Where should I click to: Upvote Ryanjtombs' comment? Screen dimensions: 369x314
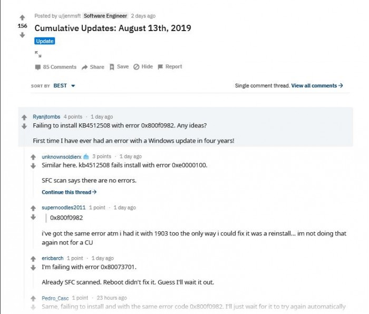(24, 117)
